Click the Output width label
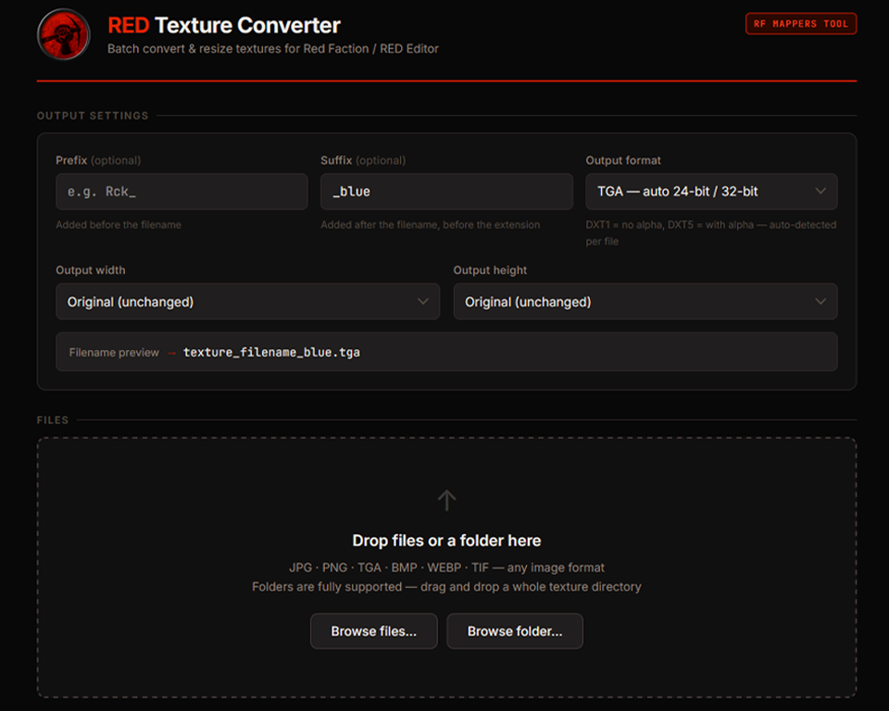Viewport: 889px width, 711px height. [x=91, y=270]
